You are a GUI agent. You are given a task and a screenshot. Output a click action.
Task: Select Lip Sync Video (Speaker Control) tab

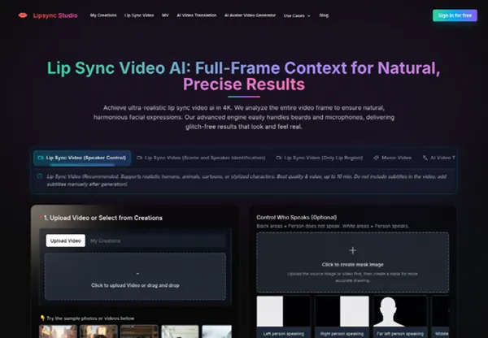[82, 158]
